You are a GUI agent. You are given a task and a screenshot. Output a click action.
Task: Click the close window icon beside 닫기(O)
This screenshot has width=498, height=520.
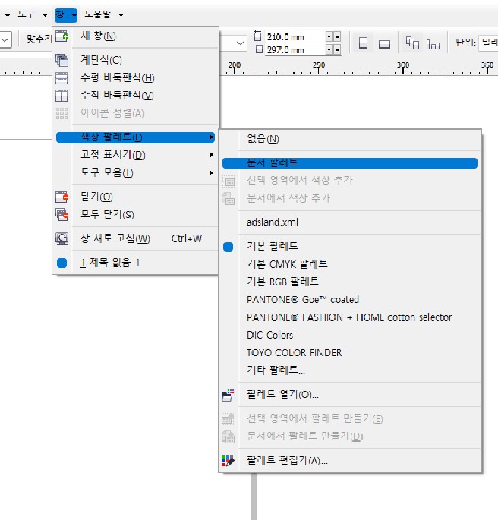pyautogui.click(x=62, y=197)
